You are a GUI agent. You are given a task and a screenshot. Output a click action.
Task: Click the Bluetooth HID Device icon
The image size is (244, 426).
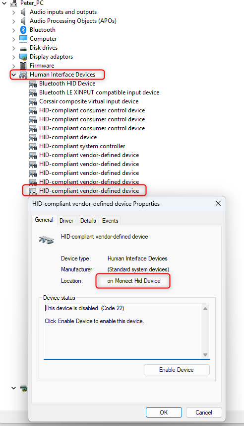33,84
